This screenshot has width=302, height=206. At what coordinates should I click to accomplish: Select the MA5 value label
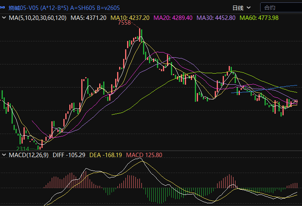[88, 18]
